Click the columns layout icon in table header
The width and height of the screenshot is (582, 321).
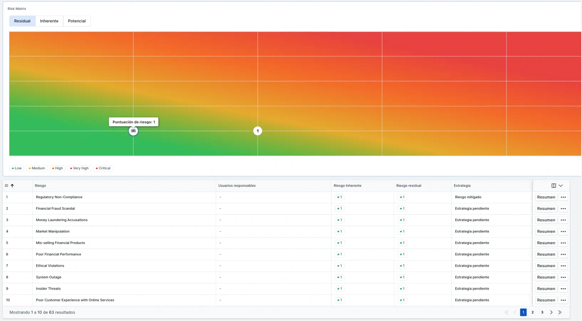[553, 186]
